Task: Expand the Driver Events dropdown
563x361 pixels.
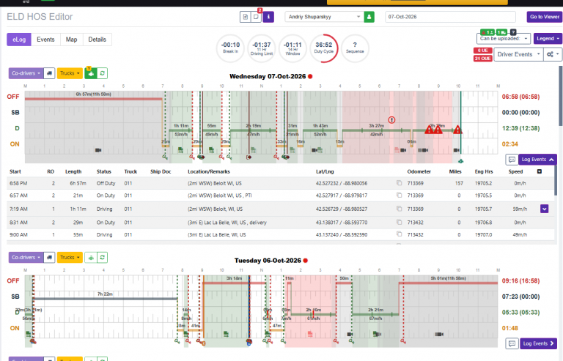Action: point(518,54)
